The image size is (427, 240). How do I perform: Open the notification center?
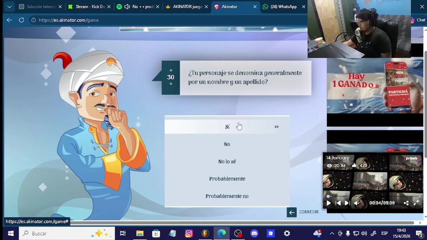419,233
